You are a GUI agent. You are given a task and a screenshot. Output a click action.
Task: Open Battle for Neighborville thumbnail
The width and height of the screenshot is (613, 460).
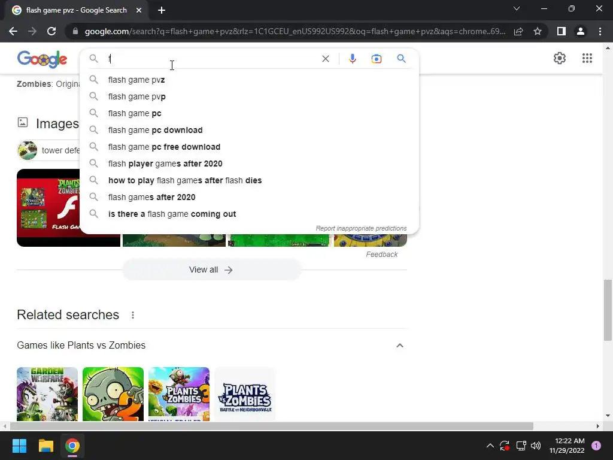click(x=245, y=394)
